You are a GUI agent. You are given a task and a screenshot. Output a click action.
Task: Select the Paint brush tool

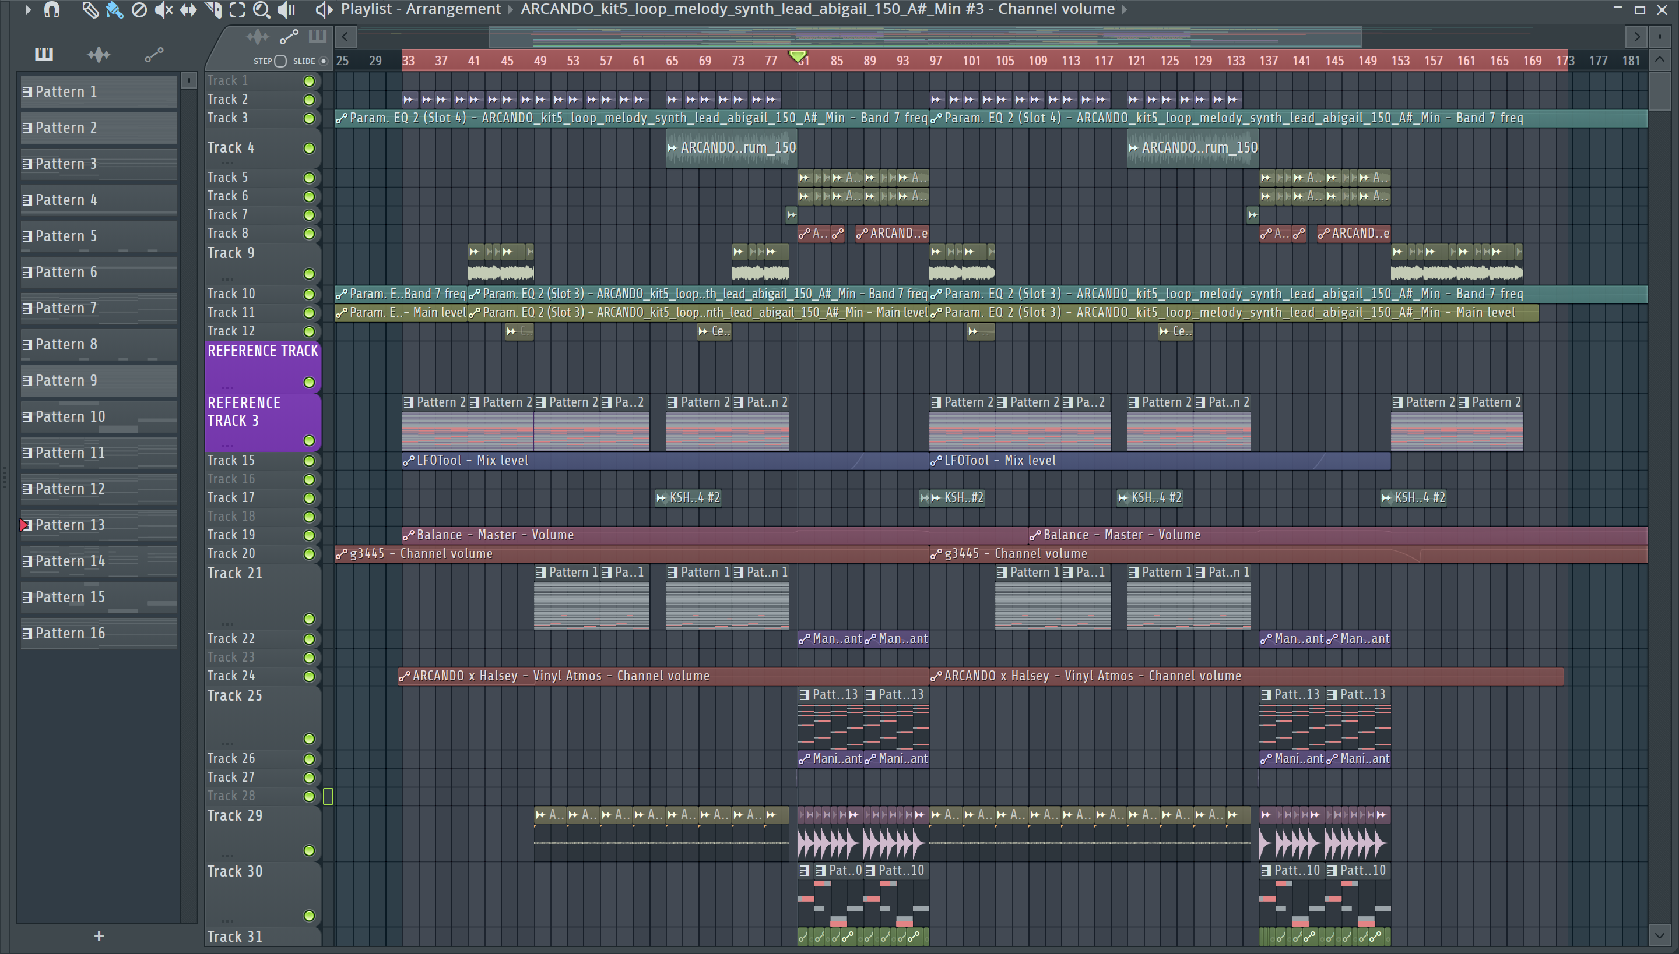pos(114,10)
